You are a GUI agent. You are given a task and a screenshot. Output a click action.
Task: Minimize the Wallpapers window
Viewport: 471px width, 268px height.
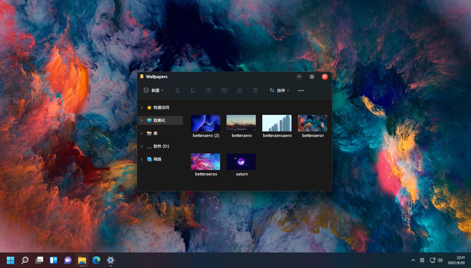click(x=299, y=77)
